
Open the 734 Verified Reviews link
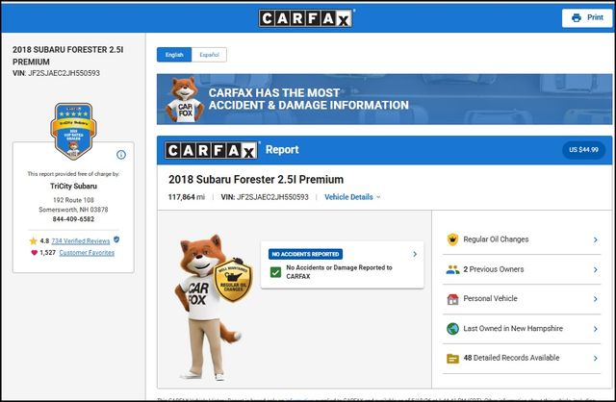point(81,241)
